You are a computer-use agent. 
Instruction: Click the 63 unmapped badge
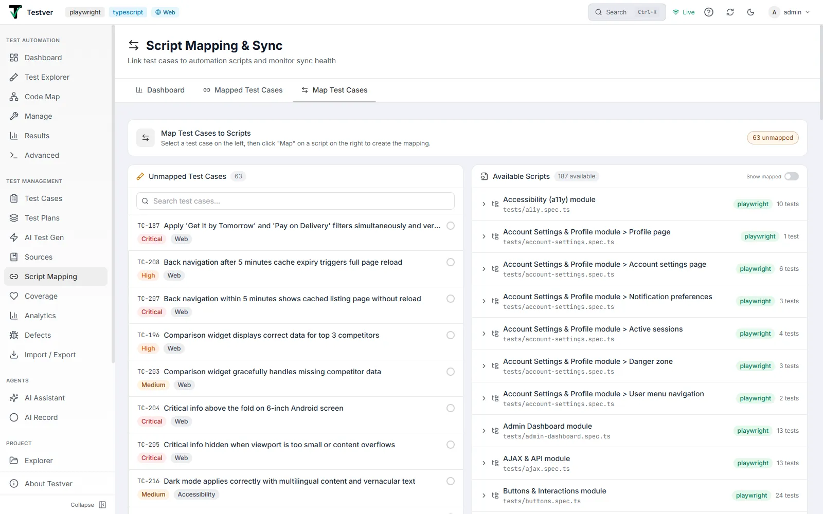[x=773, y=138]
